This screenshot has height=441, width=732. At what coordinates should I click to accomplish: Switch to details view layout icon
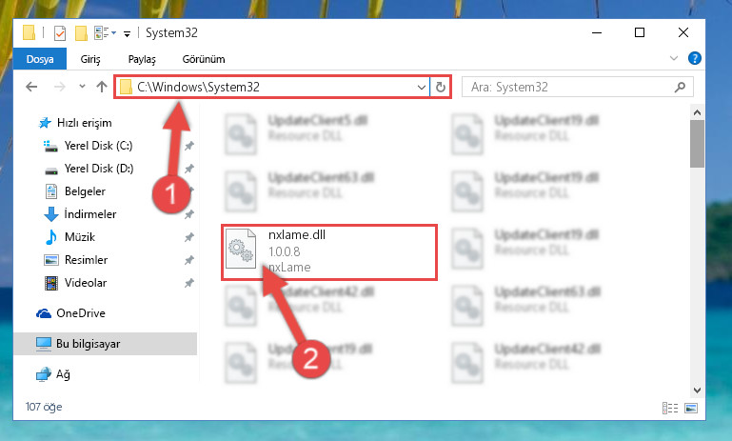670,408
